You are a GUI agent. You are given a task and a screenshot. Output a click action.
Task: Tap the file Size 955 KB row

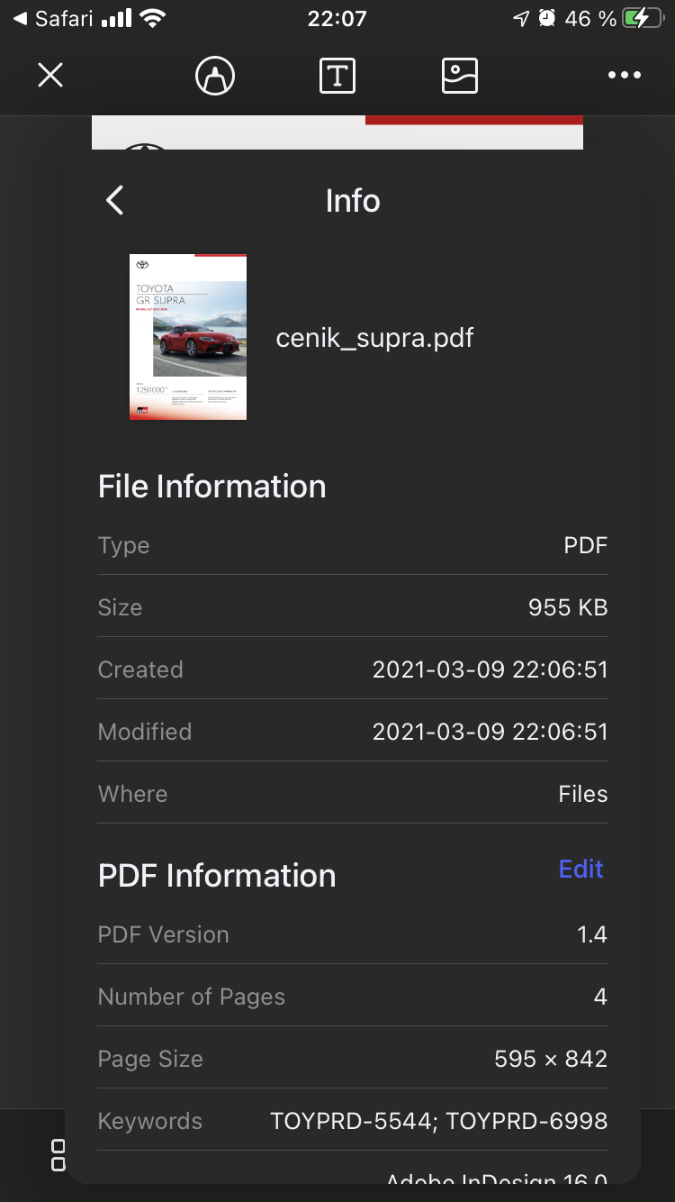click(353, 607)
